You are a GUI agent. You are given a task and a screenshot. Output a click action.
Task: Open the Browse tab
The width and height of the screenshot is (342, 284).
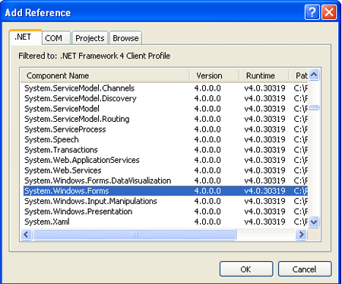pos(125,38)
